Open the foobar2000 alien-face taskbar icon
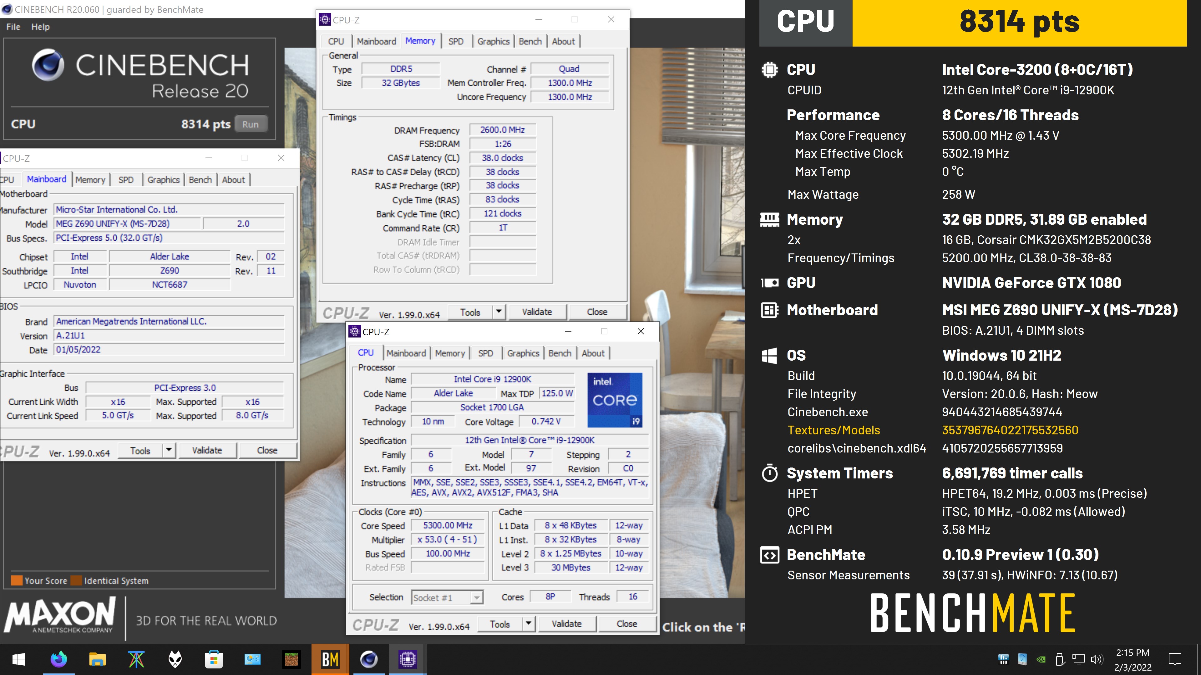The width and height of the screenshot is (1201, 675). pyautogui.click(x=175, y=659)
